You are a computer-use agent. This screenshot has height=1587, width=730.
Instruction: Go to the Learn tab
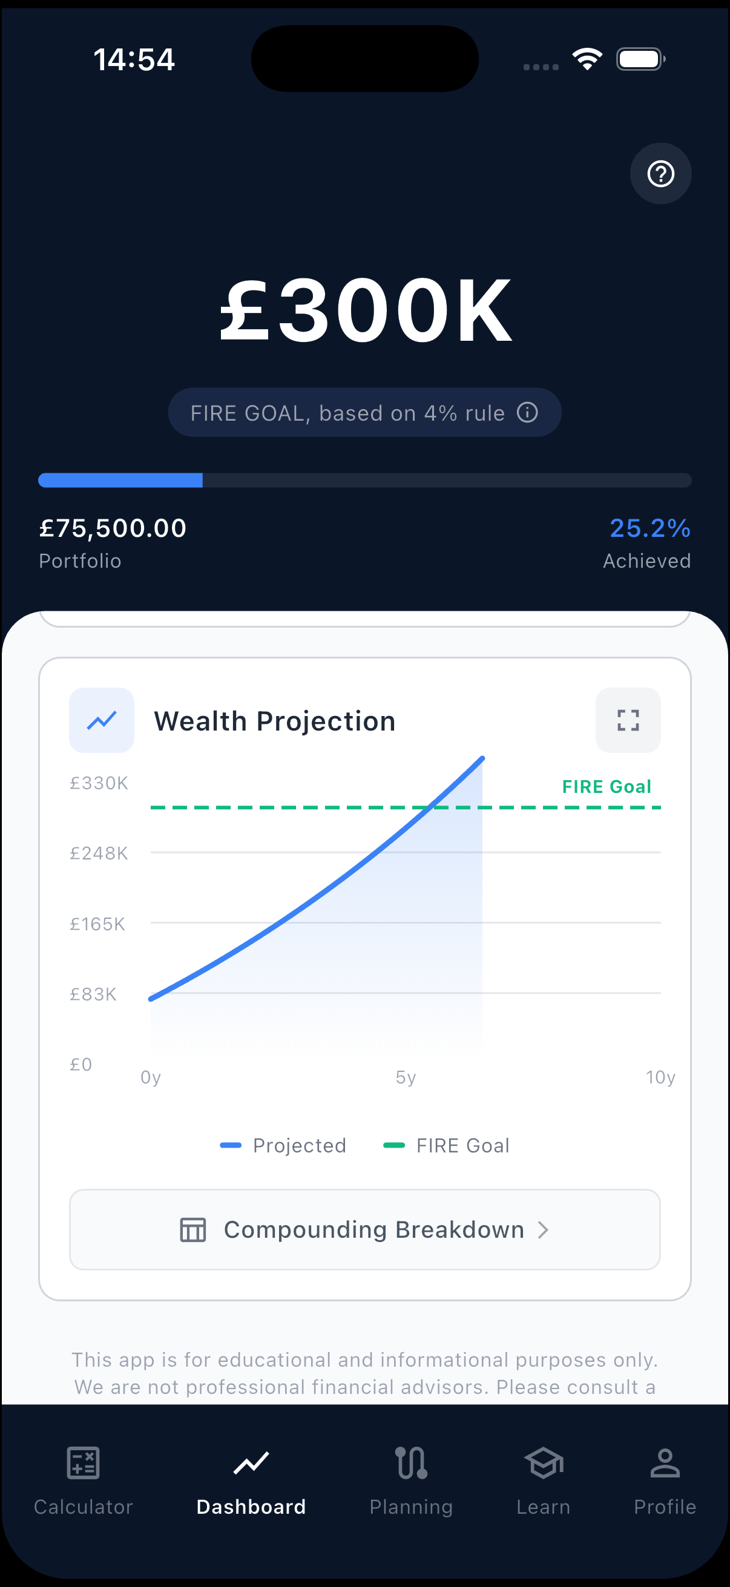544,1479
